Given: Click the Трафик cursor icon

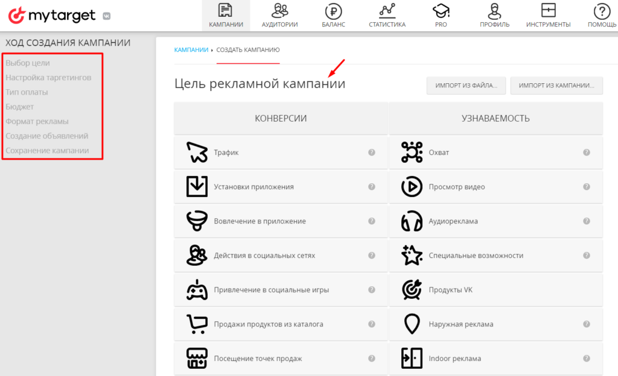Looking at the screenshot, I should [197, 152].
